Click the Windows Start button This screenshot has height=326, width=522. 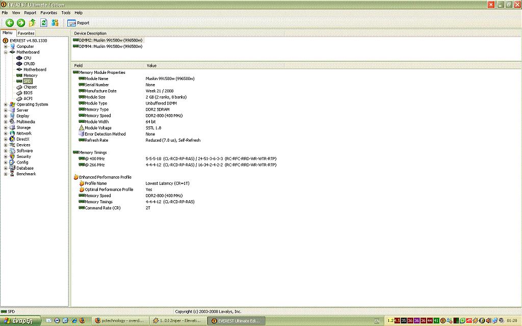click(20, 321)
